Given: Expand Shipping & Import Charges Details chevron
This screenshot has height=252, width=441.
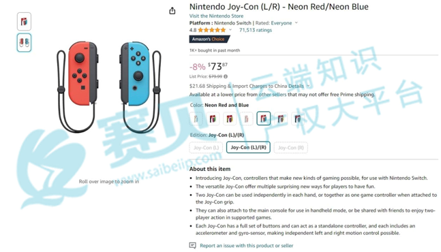Looking at the screenshot, I should click(x=308, y=86).
